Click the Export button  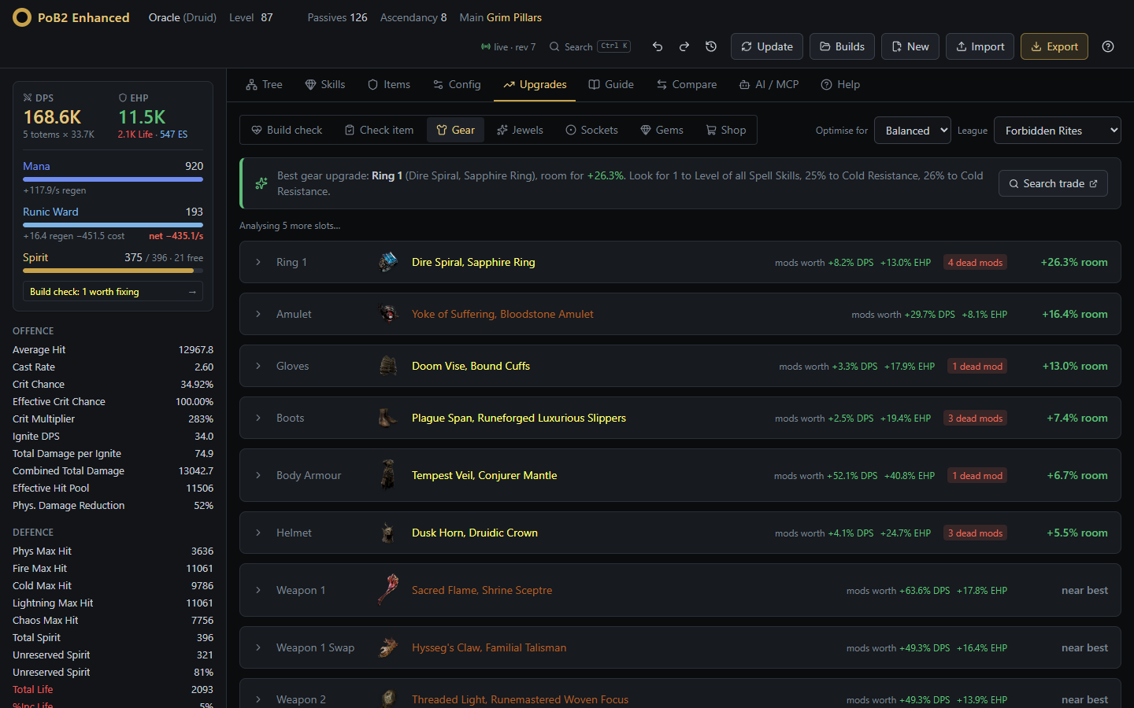point(1054,46)
